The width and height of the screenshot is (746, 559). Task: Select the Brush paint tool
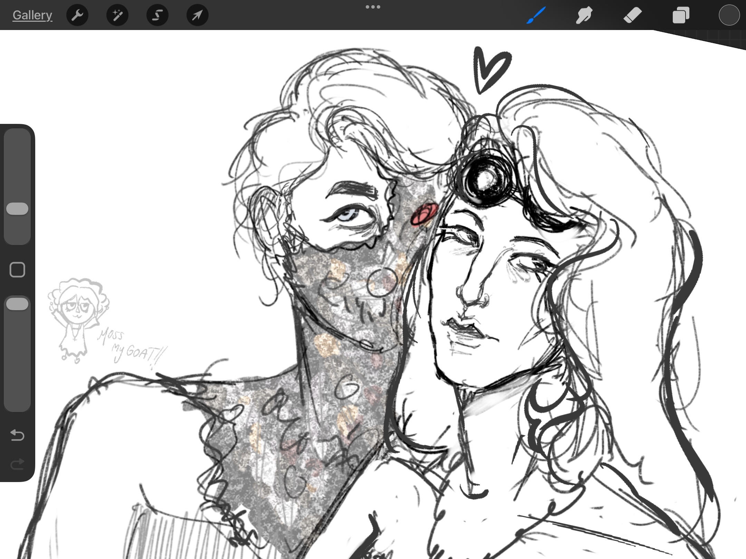536,15
